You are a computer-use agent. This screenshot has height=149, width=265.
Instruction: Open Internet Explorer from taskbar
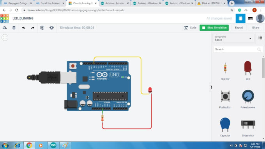coord(17,145)
